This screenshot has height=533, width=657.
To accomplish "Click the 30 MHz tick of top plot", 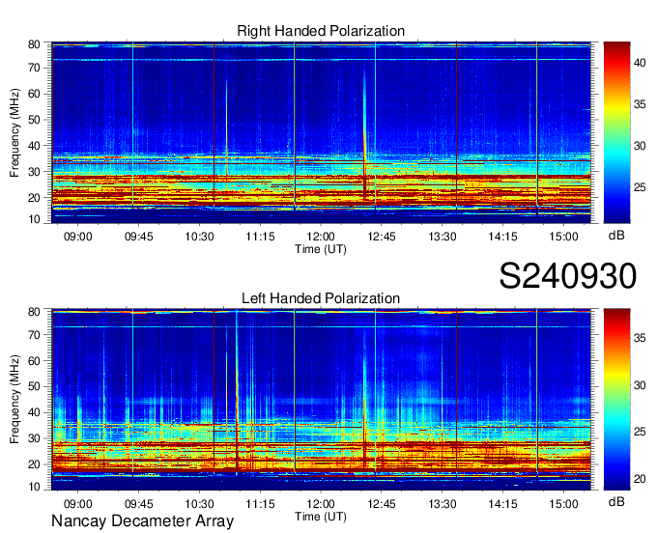I will 35,172.
